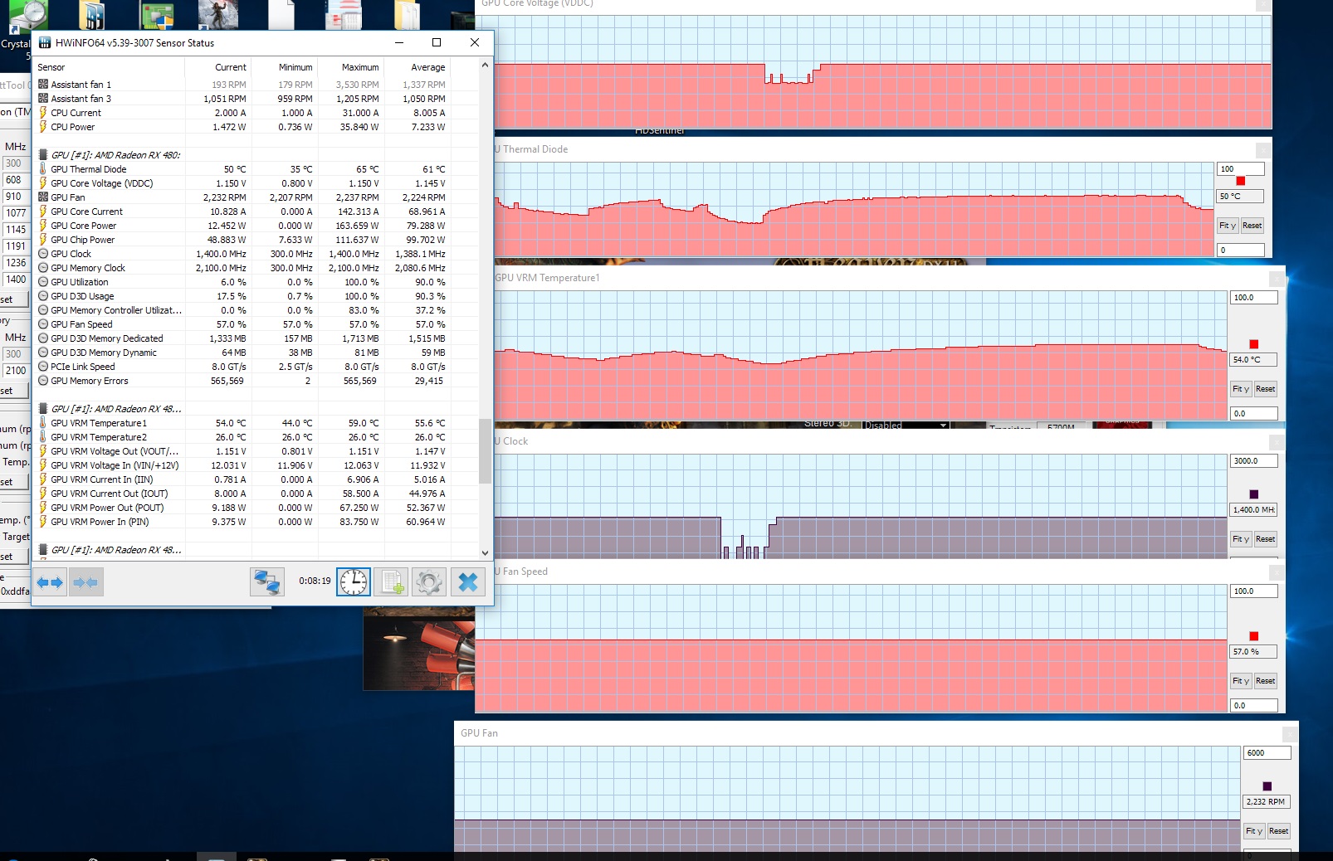Pick the red swatch in VRM Temperature1 graph
Image resolution: width=1333 pixels, height=861 pixels.
(1254, 344)
